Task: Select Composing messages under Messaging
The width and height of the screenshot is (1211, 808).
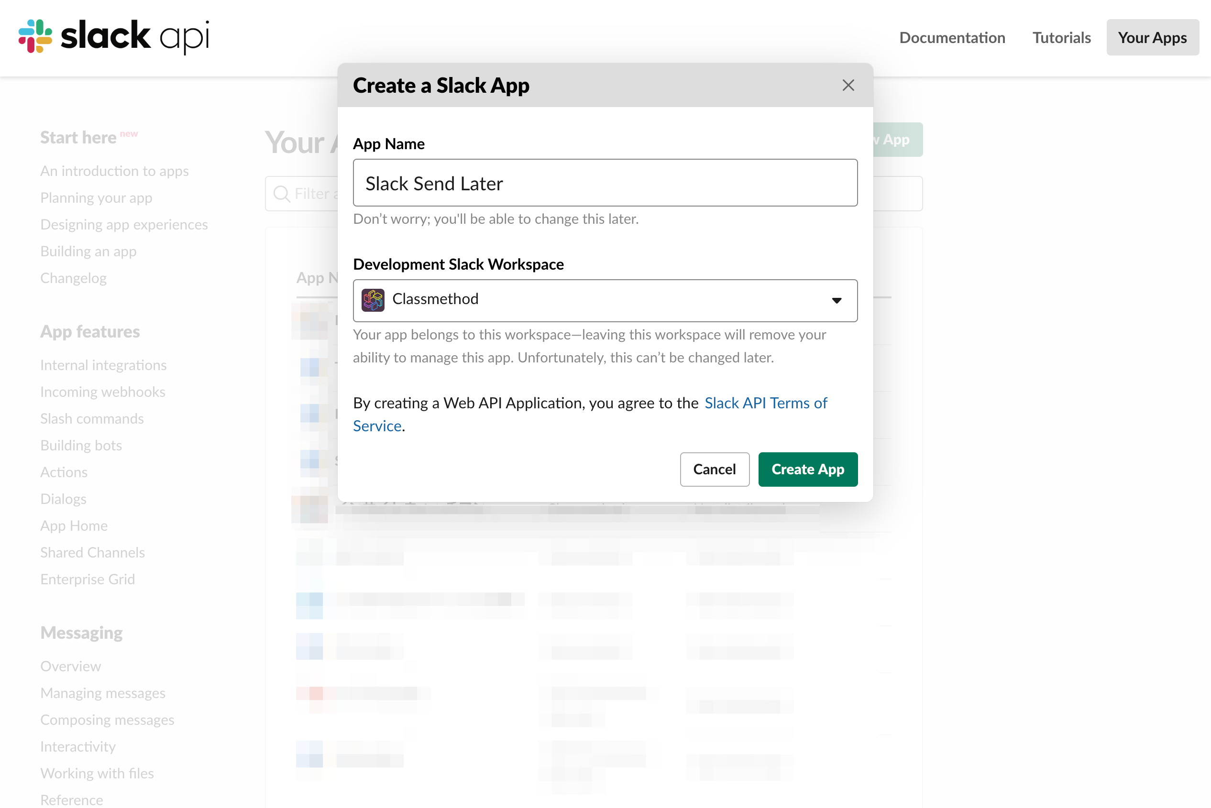Action: [x=107, y=720]
